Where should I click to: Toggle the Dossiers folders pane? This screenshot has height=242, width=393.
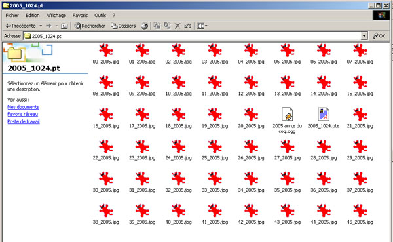point(123,26)
